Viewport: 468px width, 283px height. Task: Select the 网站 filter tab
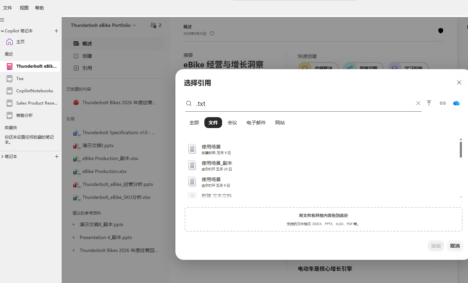pyautogui.click(x=280, y=123)
